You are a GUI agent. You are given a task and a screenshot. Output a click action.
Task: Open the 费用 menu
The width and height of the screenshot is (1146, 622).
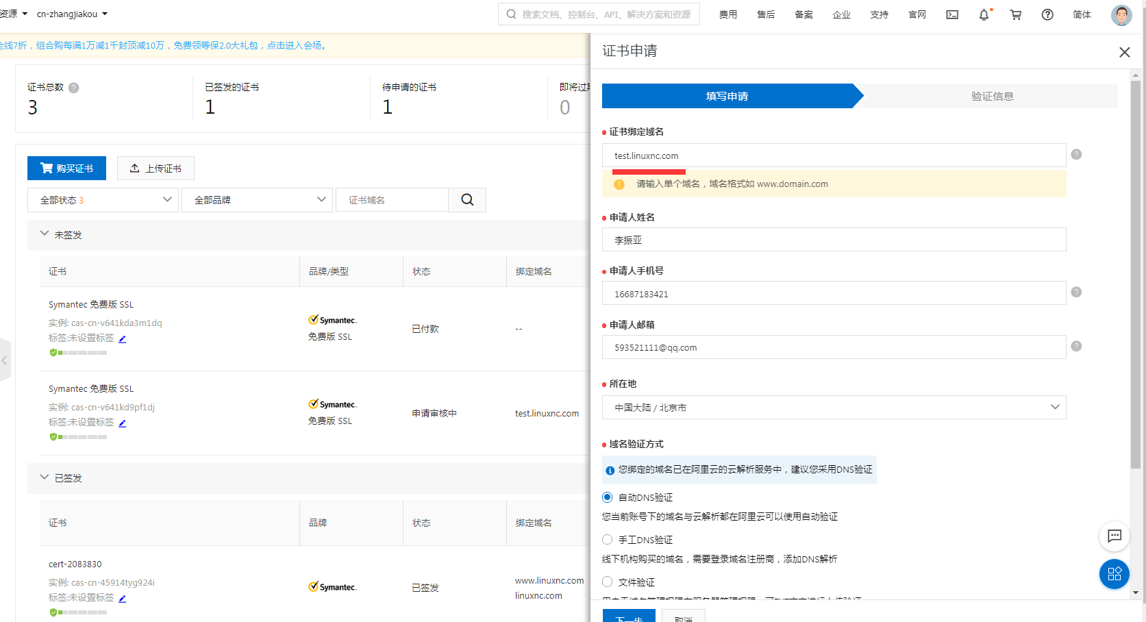(728, 14)
